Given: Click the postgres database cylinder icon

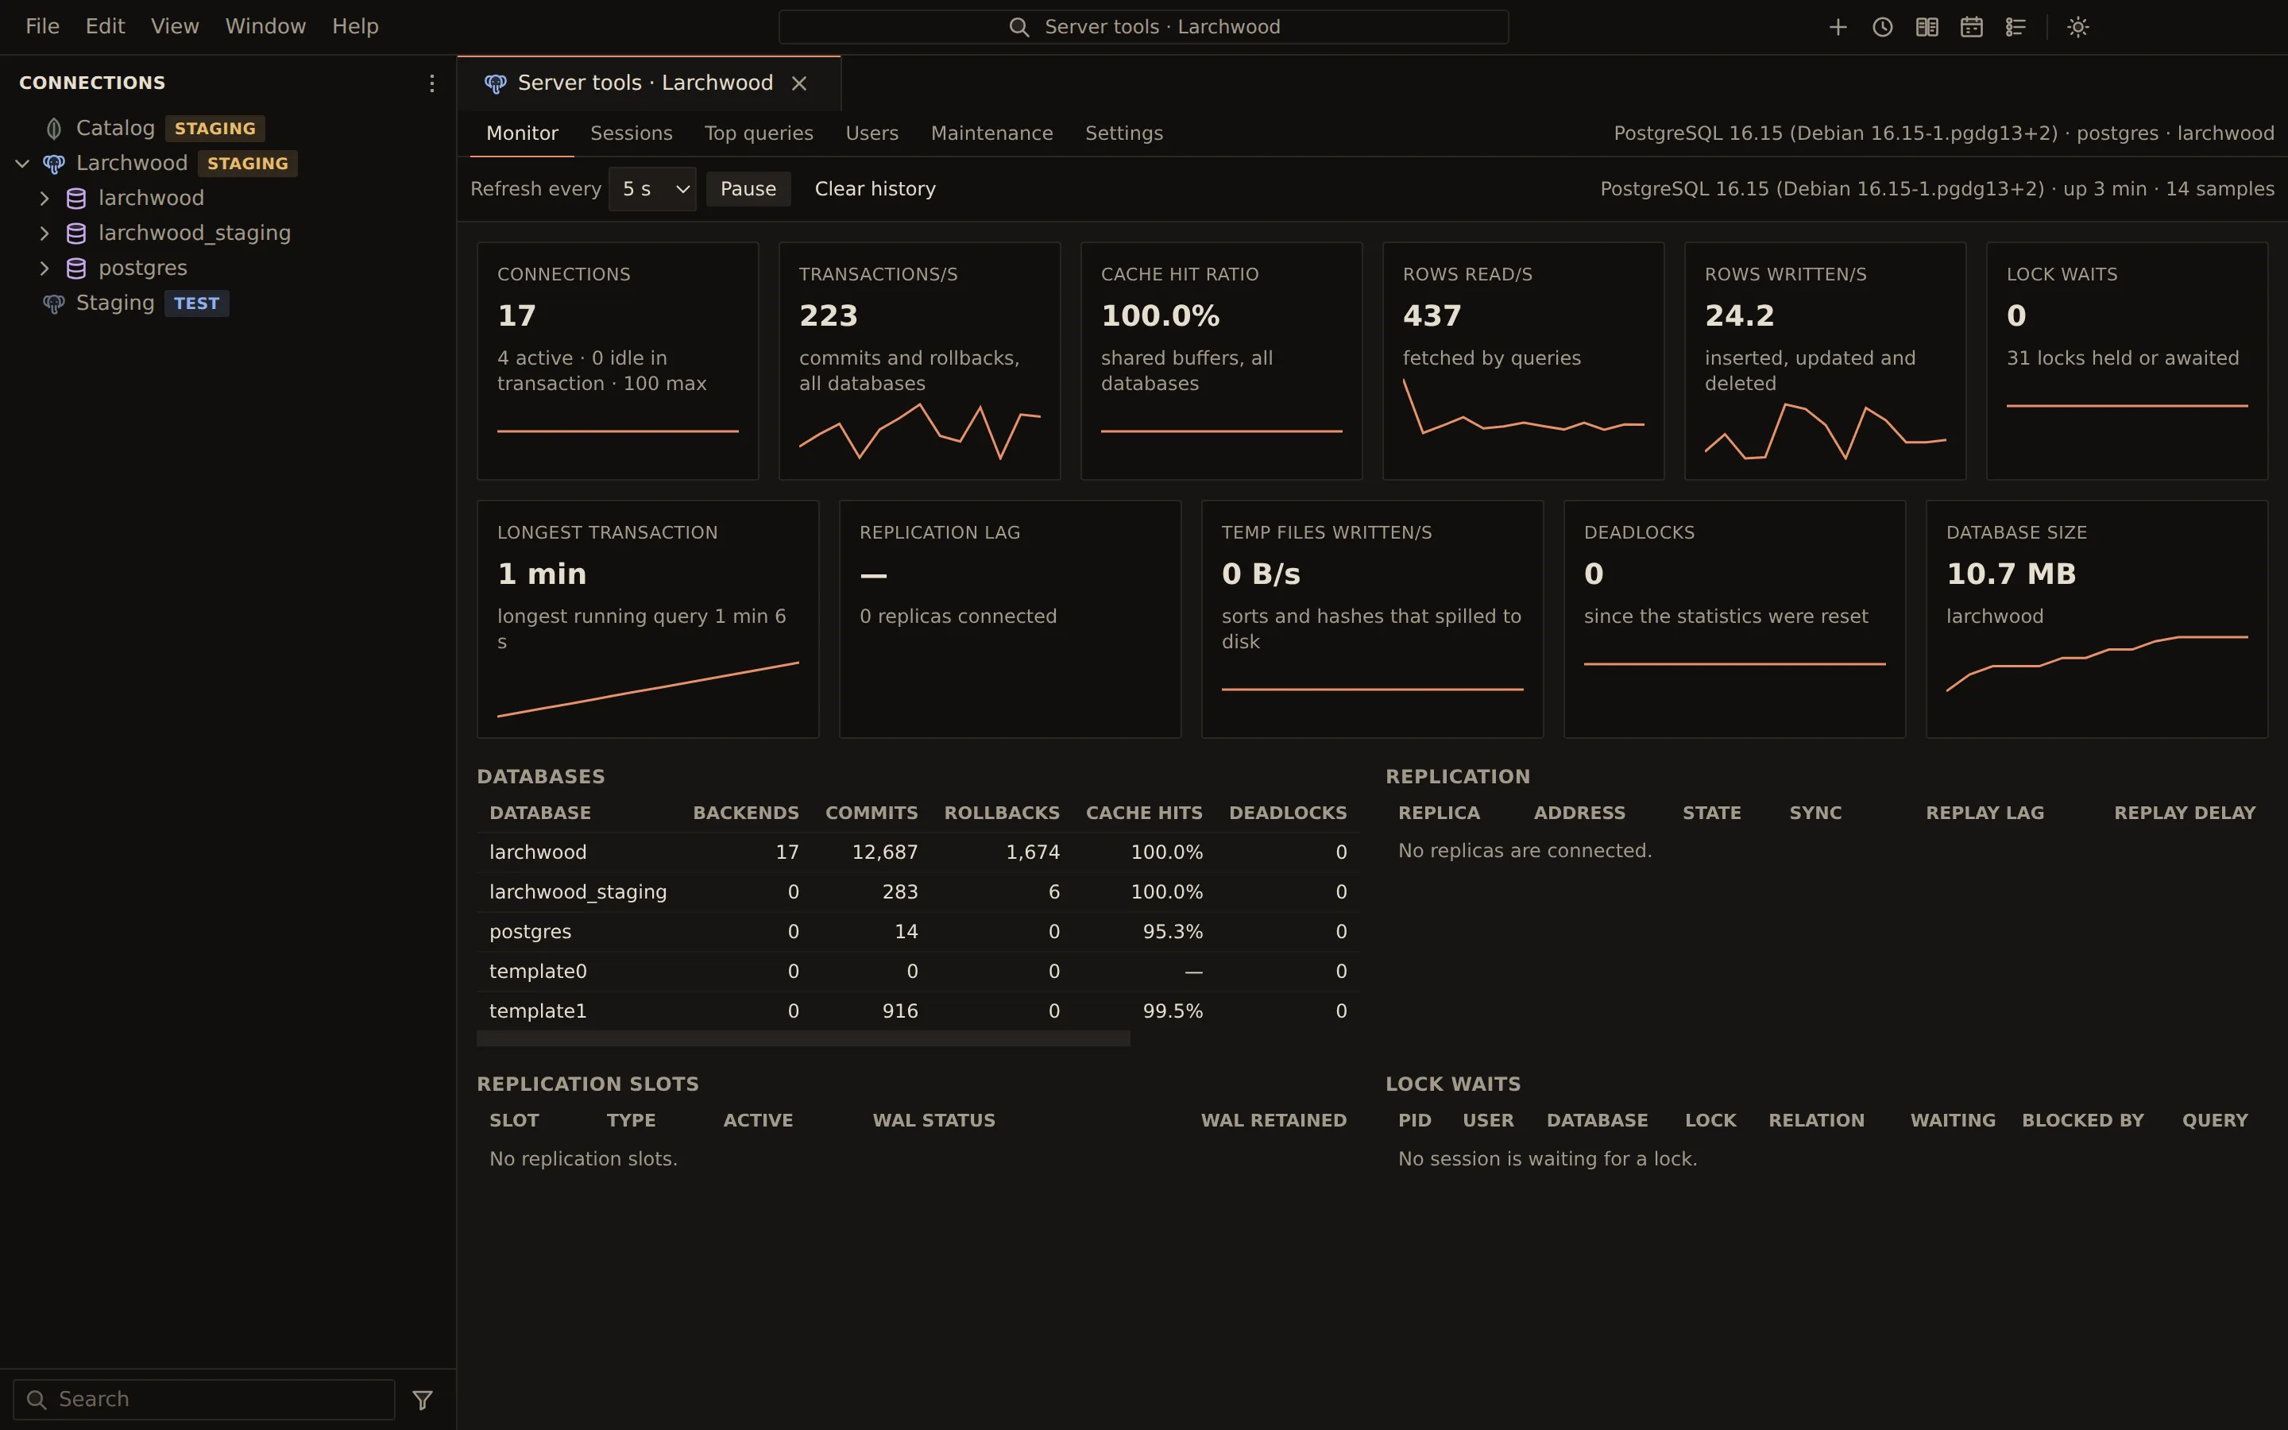Looking at the screenshot, I should pyautogui.click(x=76, y=269).
